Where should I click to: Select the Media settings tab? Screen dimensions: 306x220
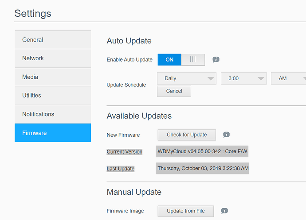tap(53, 77)
